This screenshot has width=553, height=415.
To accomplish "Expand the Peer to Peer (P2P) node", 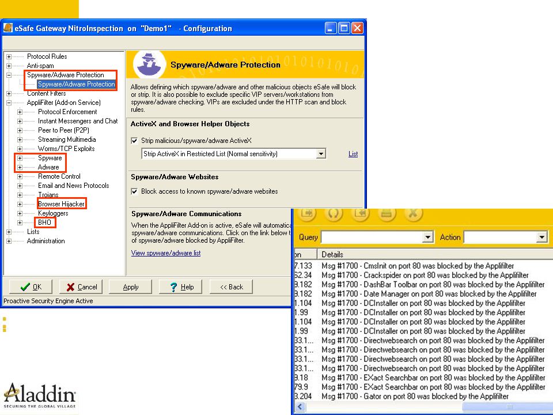I will click(20, 130).
